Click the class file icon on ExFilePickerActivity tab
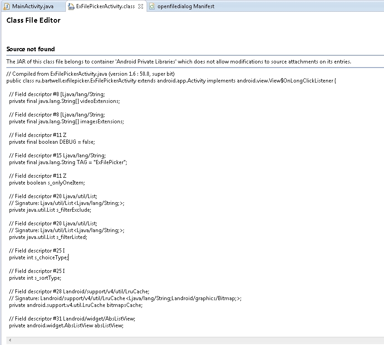The height and width of the screenshot is (345, 384). coord(71,7)
